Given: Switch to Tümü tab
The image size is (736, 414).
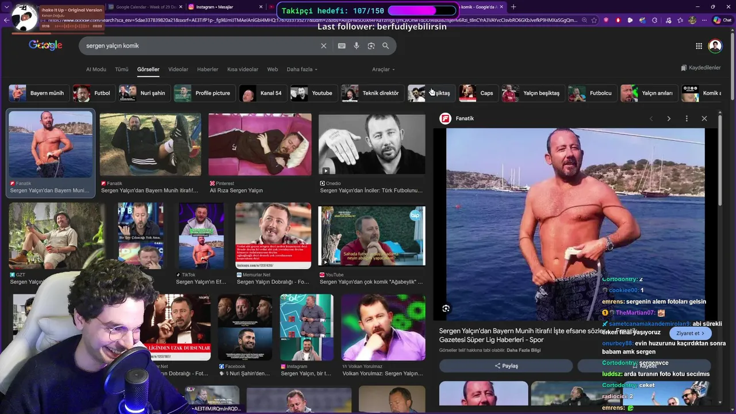Looking at the screenshot, I should click(x=121, y=70).
